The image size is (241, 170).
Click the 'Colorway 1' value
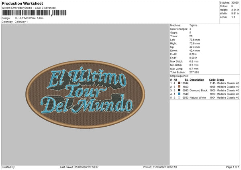pos(21,22)
